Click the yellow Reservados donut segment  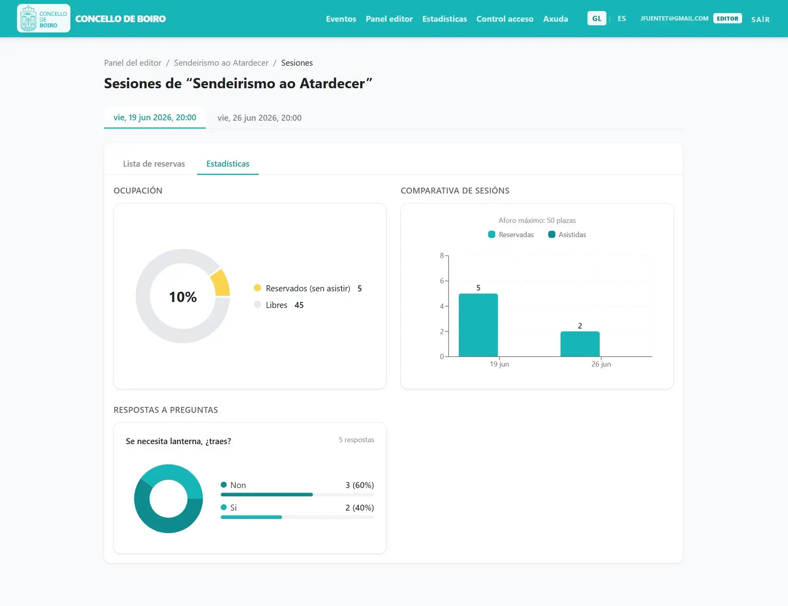pyautogui.click(x=221, y=283)
